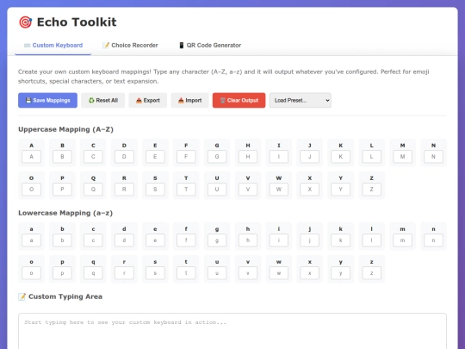This screenshot has width=465, height=349.
Task: Click the uppercase Z mapping input
Action: (372, 190)
